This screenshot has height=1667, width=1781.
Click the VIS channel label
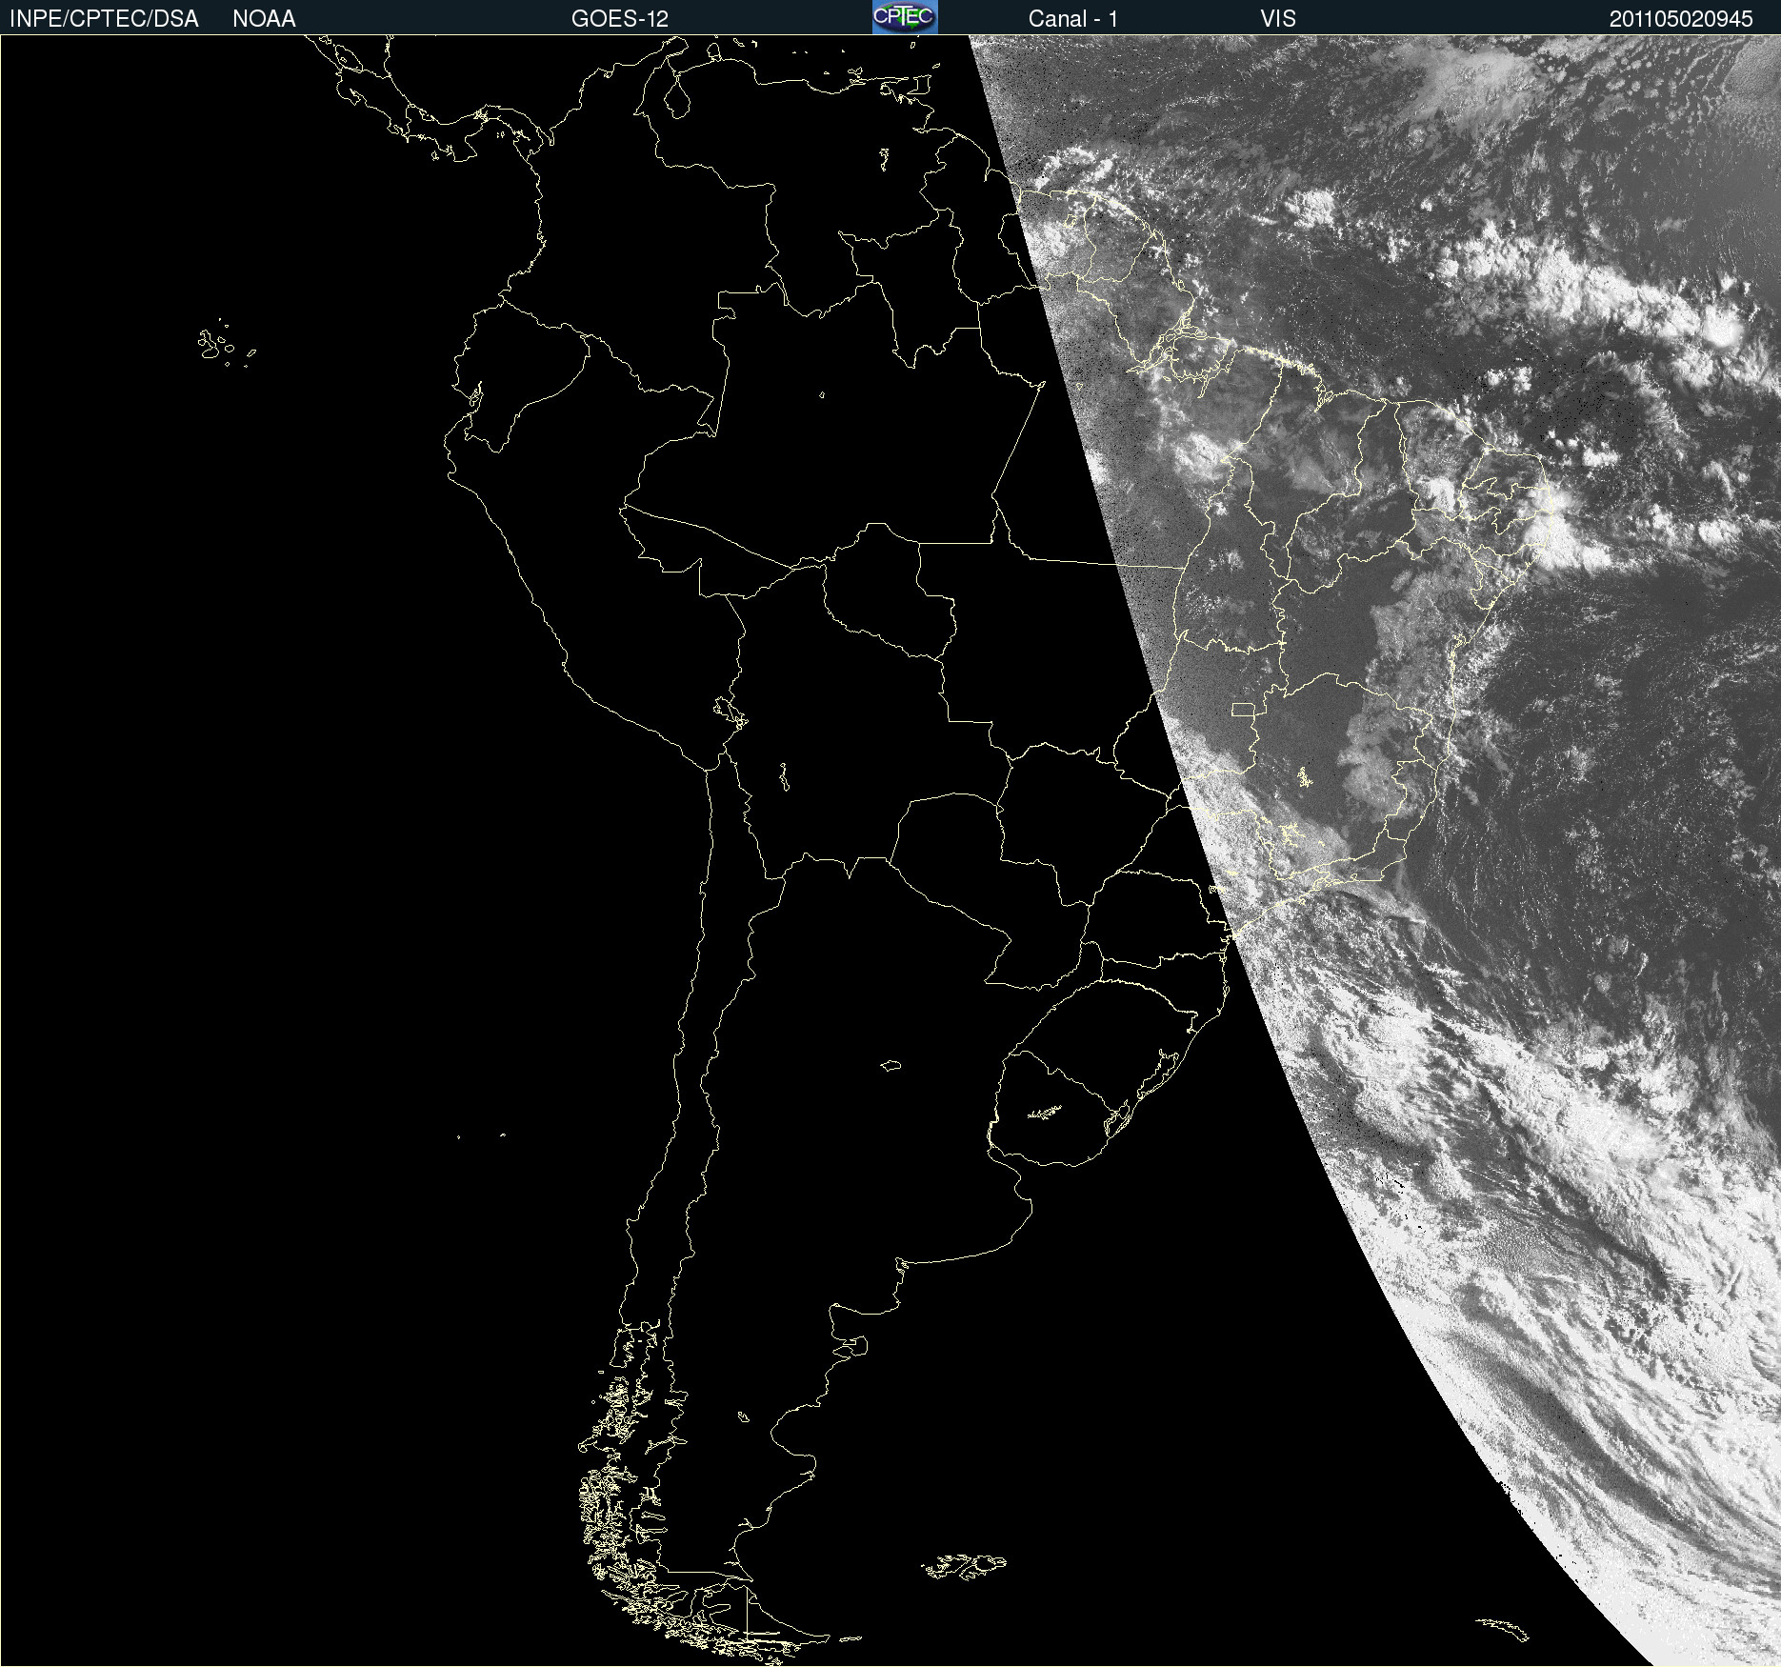coord(1278,19)
